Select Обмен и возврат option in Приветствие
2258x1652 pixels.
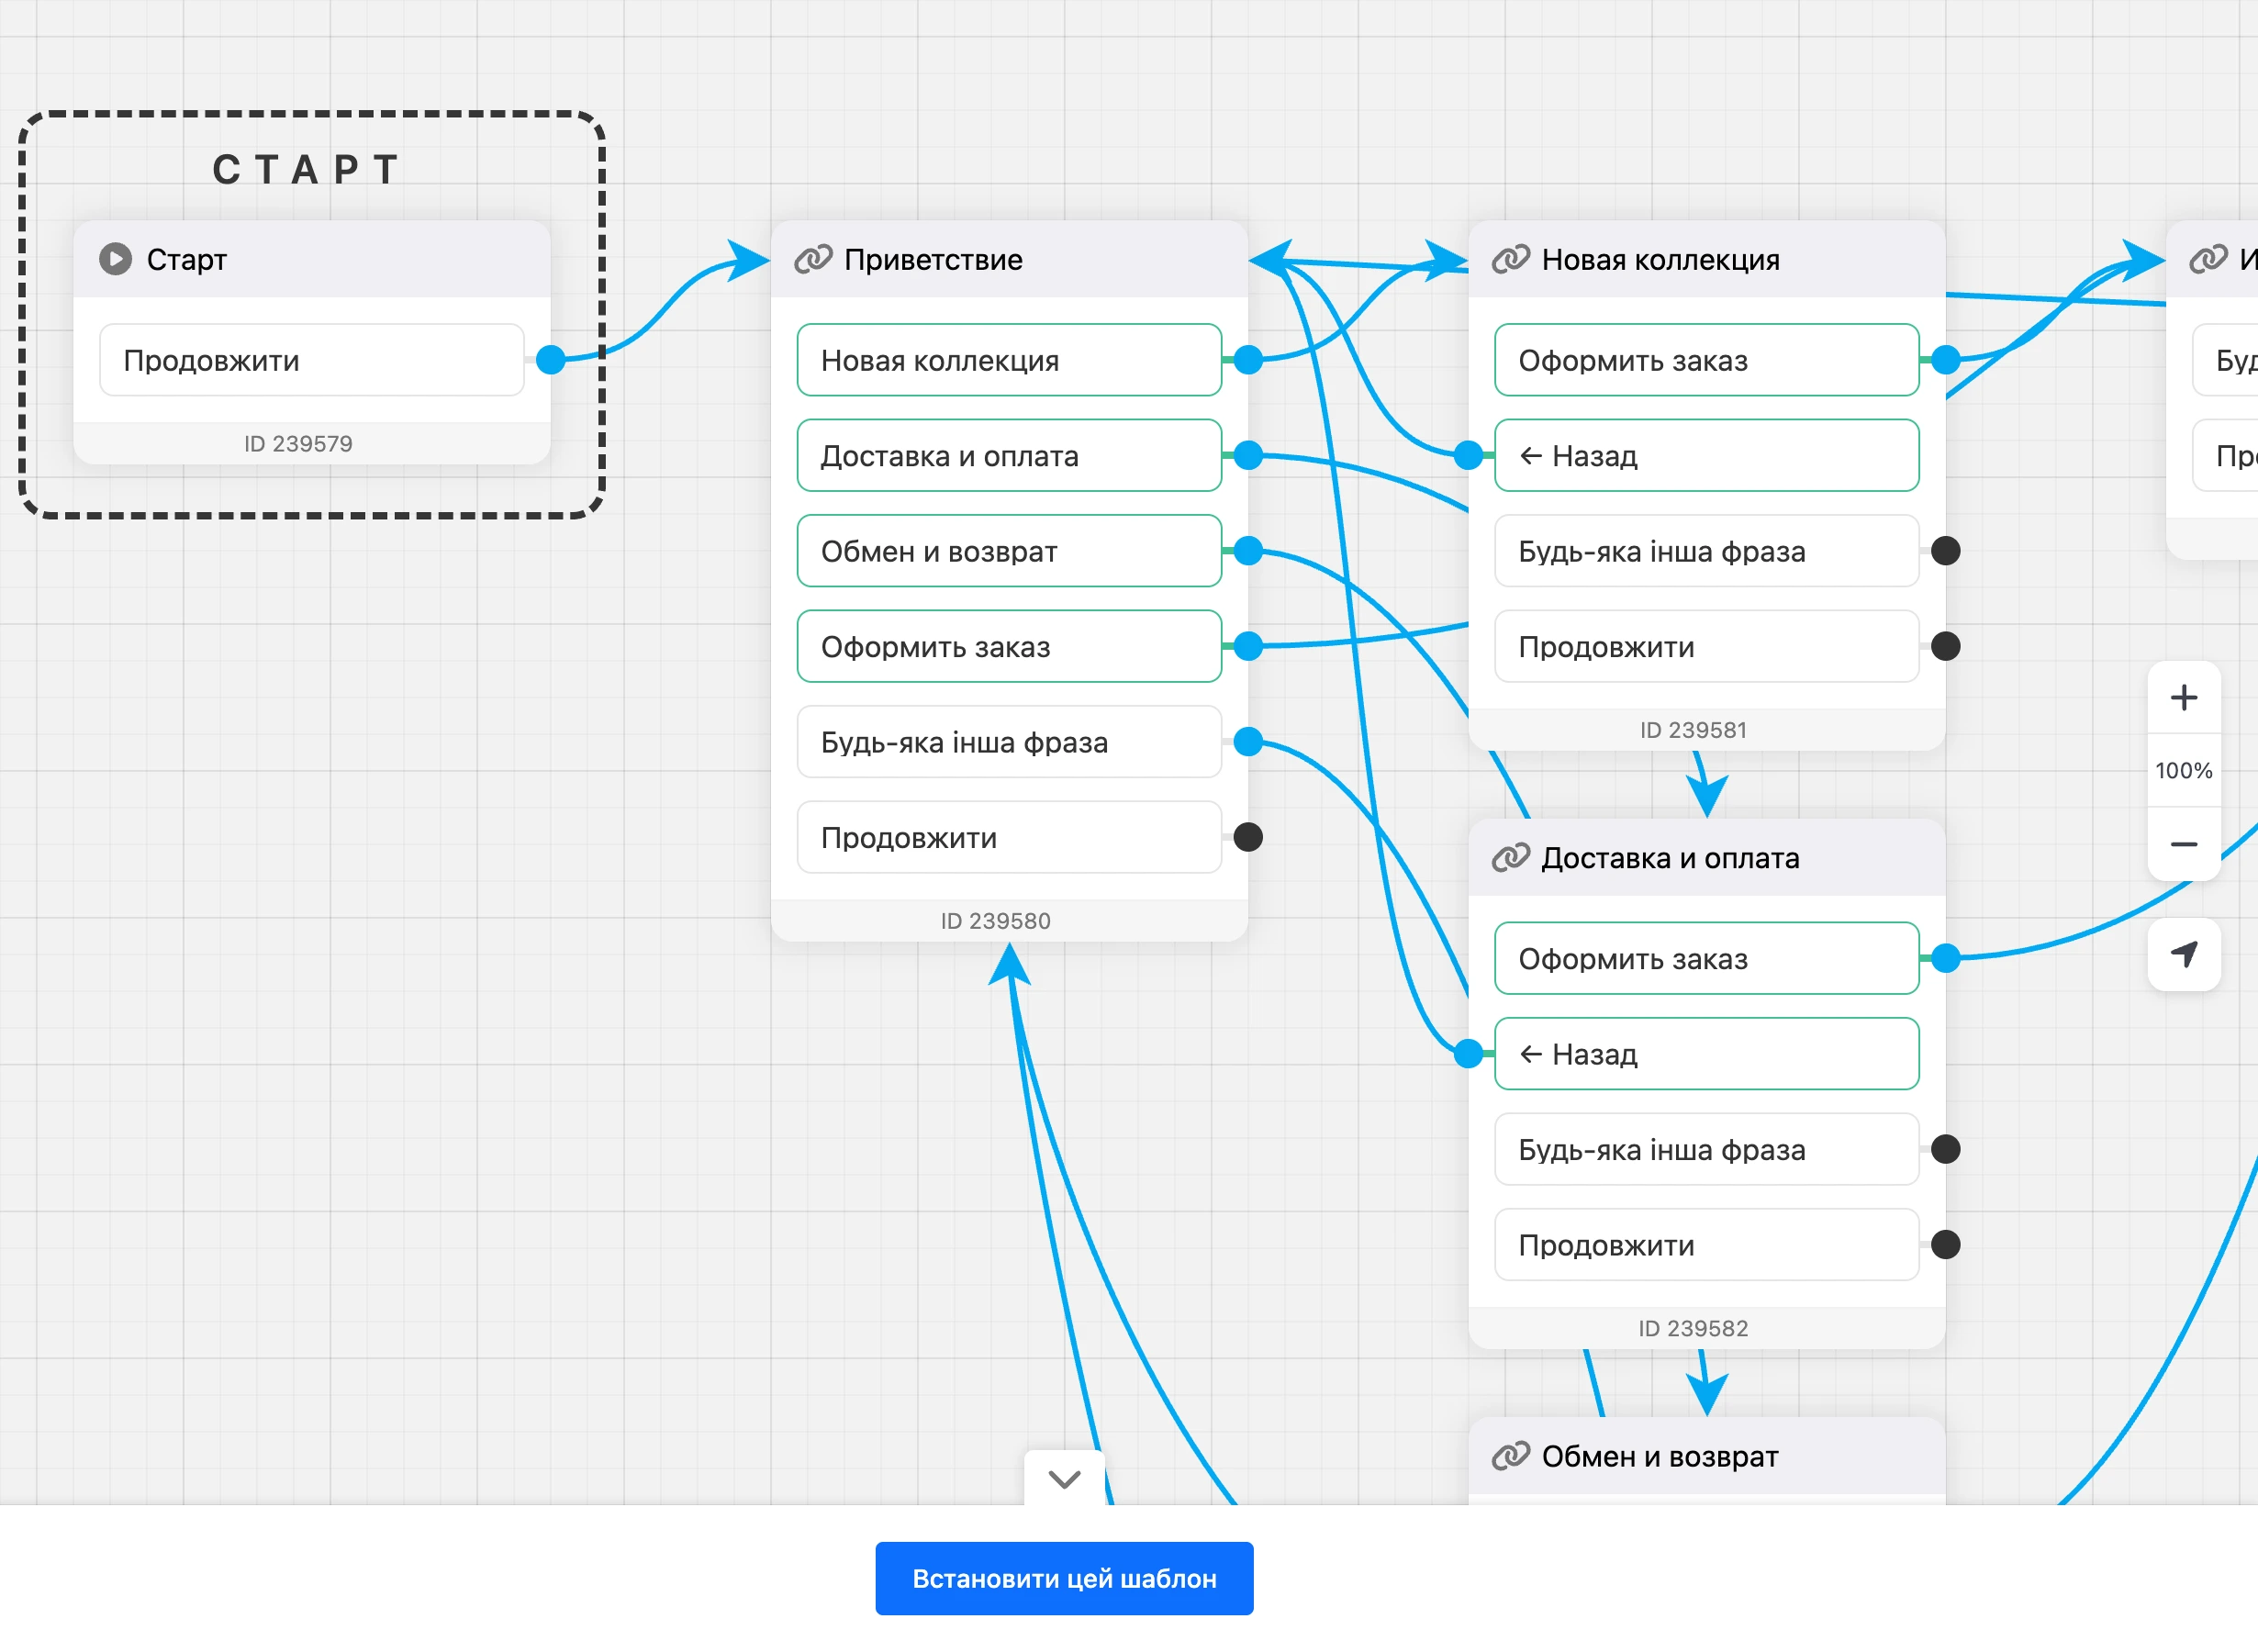tap(1009, 551)
